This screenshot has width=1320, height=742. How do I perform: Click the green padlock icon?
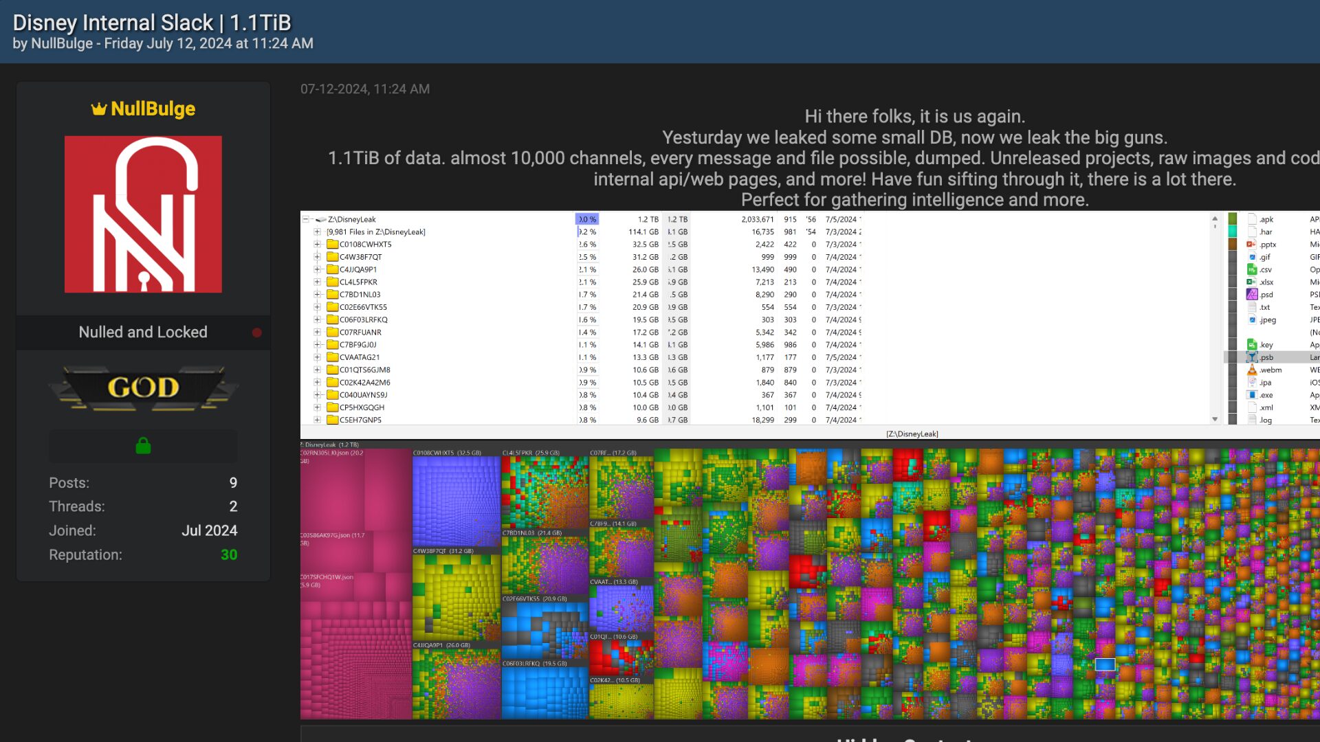coord(143,446)
